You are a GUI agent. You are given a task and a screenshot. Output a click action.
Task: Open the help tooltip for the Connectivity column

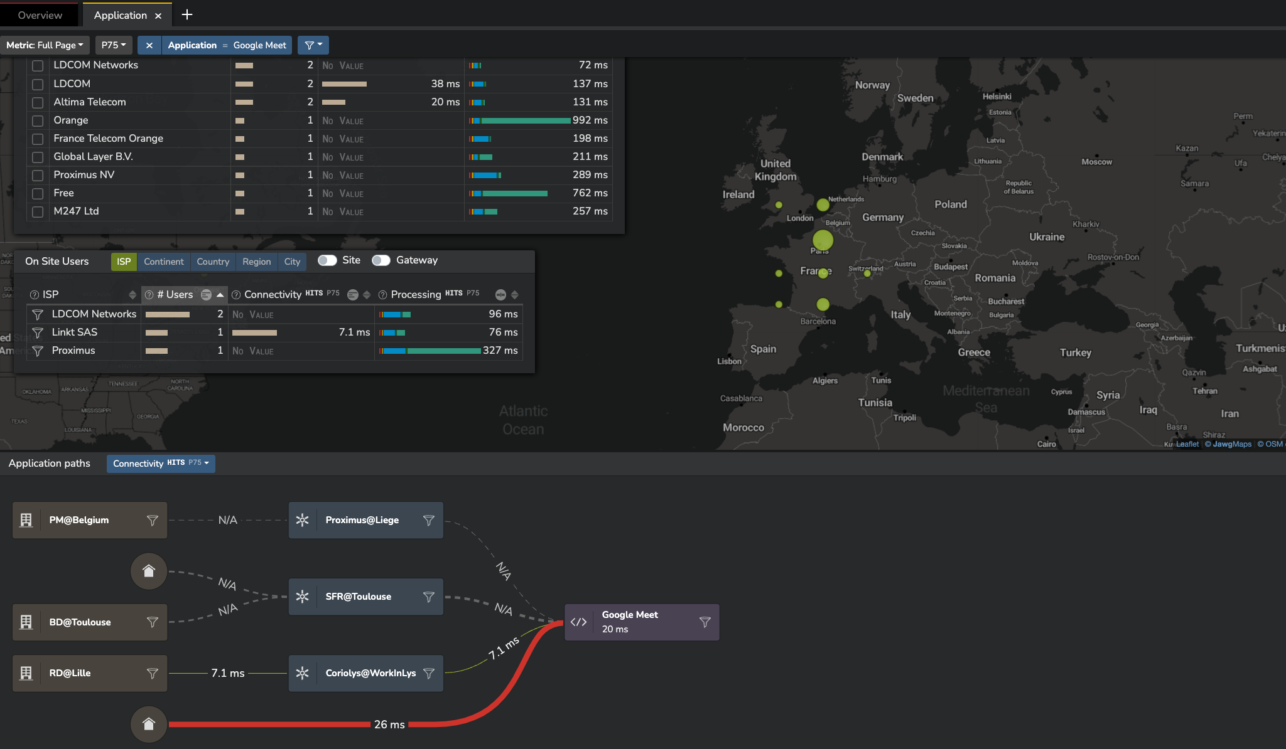[x=237, y=294]
